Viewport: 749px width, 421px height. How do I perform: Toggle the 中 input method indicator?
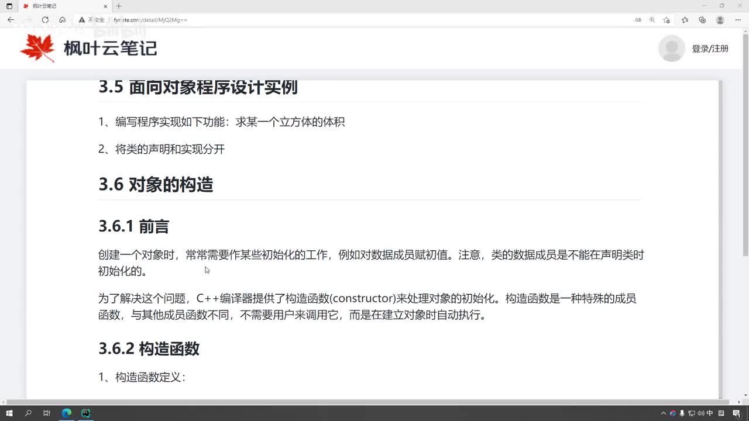tap(710, 413)
